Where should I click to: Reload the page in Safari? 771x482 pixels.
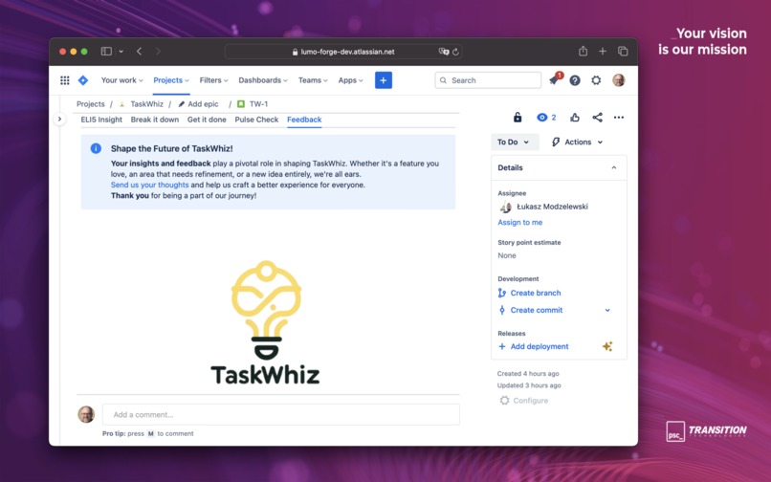pos(456,52)
